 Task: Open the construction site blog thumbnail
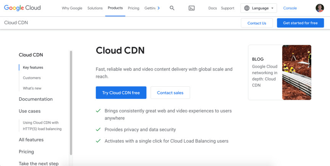point(297,72)
